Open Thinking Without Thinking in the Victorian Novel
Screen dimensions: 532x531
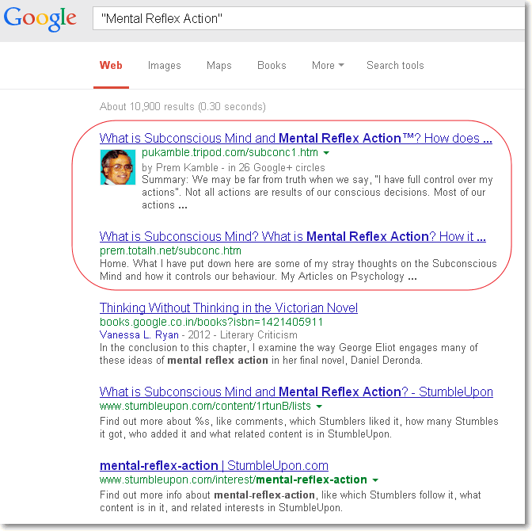tap(228, 308)
